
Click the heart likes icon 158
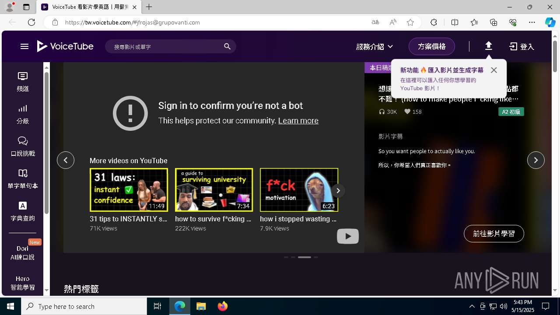tap(407, 112)
